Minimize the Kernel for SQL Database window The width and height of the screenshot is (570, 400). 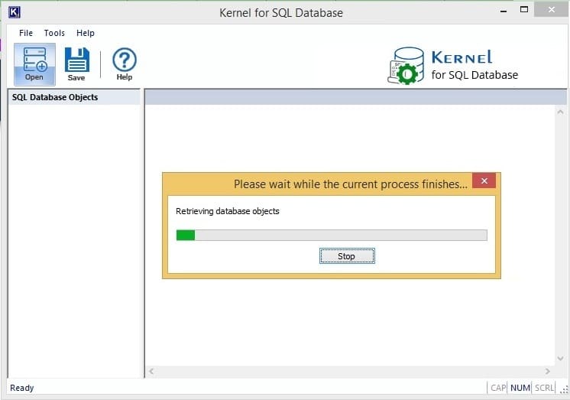(x=504, y=11)
